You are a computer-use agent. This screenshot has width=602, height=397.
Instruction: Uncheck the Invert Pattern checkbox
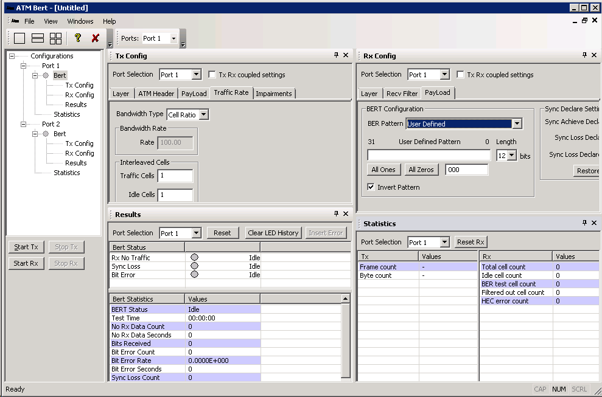tap(371, 187)
